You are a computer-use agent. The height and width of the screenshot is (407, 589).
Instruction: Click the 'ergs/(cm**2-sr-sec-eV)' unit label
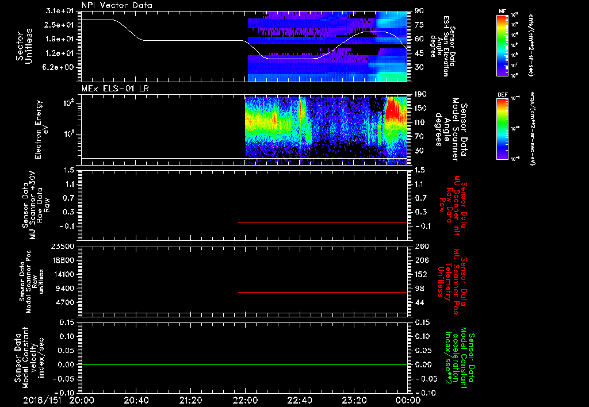pyautogui.click(x=531, y=129)
